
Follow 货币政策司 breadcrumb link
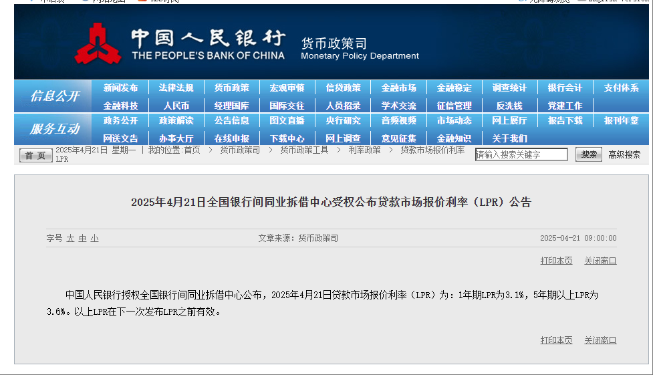240,150
